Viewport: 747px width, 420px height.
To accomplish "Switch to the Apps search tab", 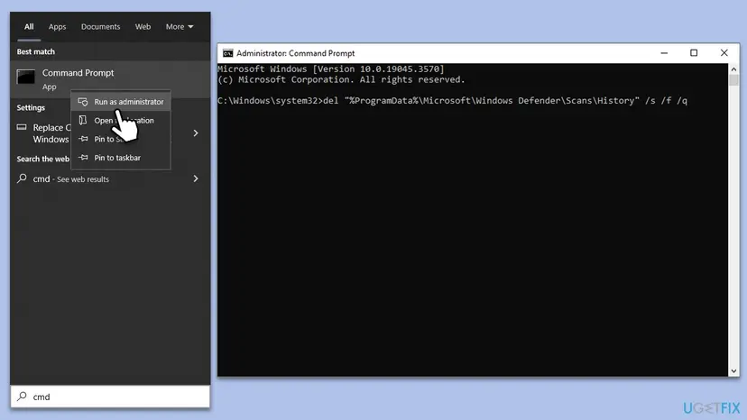I will (57, 27).
